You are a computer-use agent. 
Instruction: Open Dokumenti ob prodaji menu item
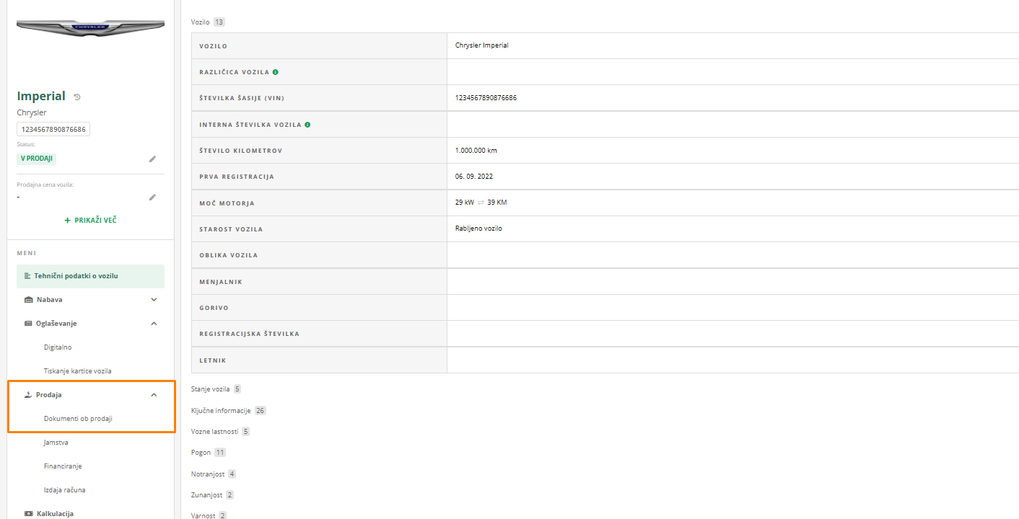pos(78,419)
